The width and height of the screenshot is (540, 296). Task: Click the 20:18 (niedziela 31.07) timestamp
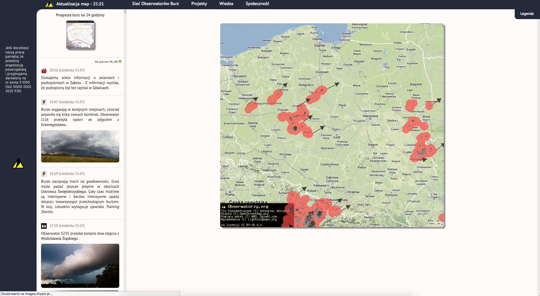(67, 70)
